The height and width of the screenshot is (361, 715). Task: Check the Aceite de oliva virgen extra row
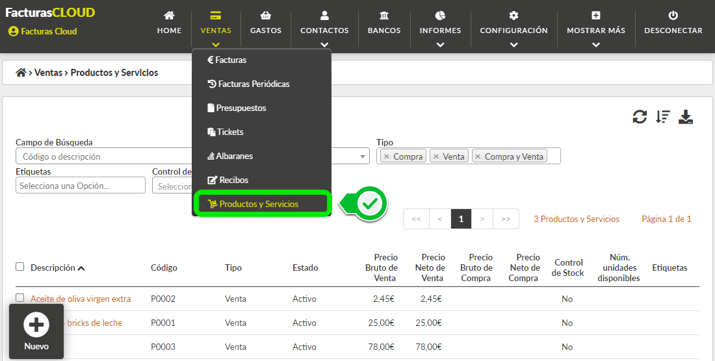[19, 298]
